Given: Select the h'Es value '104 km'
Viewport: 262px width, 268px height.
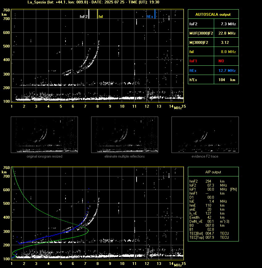Looking at the screenshot, I should [x=227, y=80].
